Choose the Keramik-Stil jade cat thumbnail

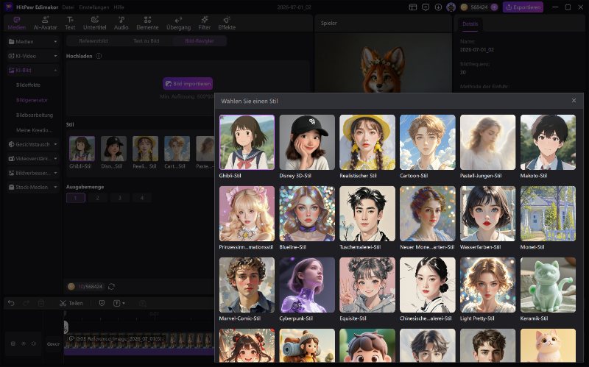(548, 285)
